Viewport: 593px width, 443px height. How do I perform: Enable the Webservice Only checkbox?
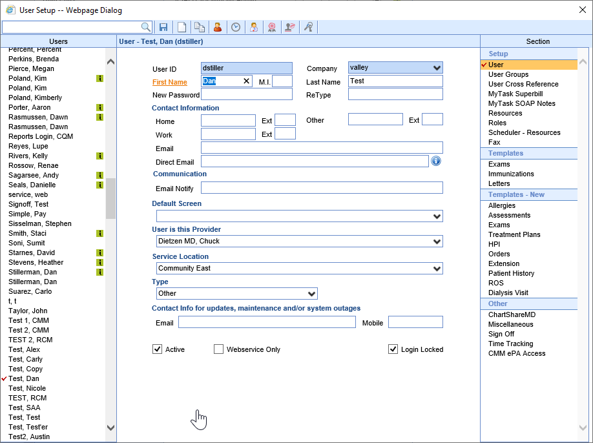pos(218,349)
